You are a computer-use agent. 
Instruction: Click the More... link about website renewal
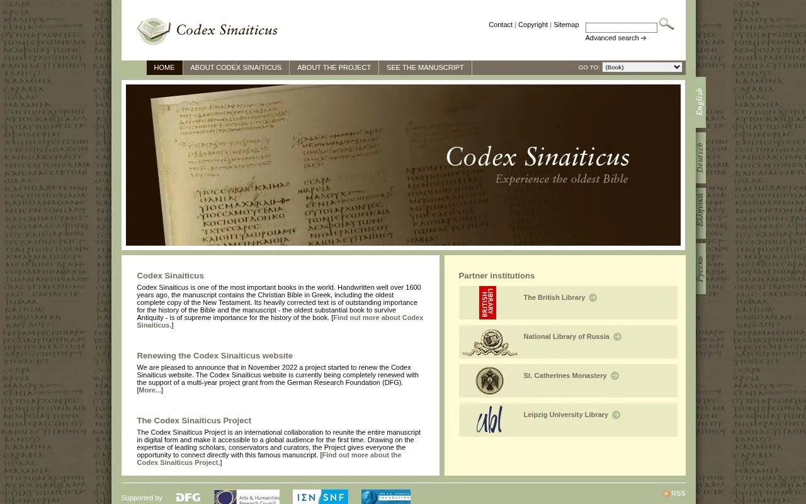[150, 391]
